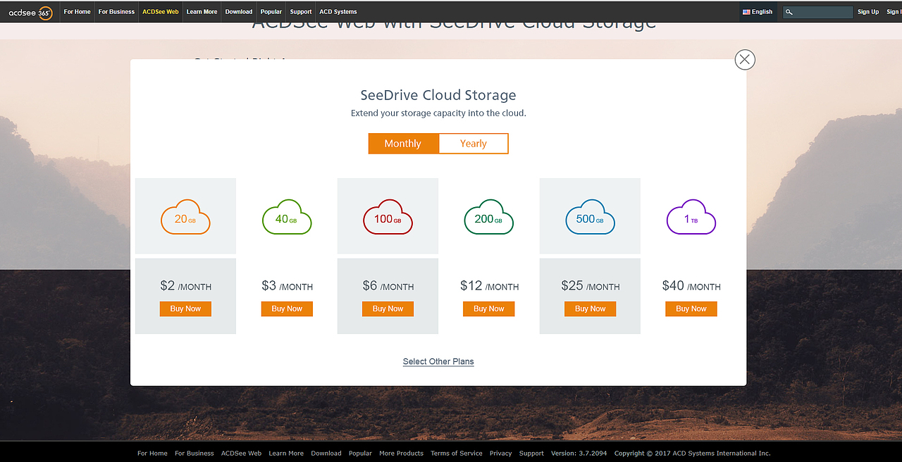Viewport: 902px width, 462px height.
Task: Click the 20 GB orange cloud icon
Action: (x=185, y=218)
